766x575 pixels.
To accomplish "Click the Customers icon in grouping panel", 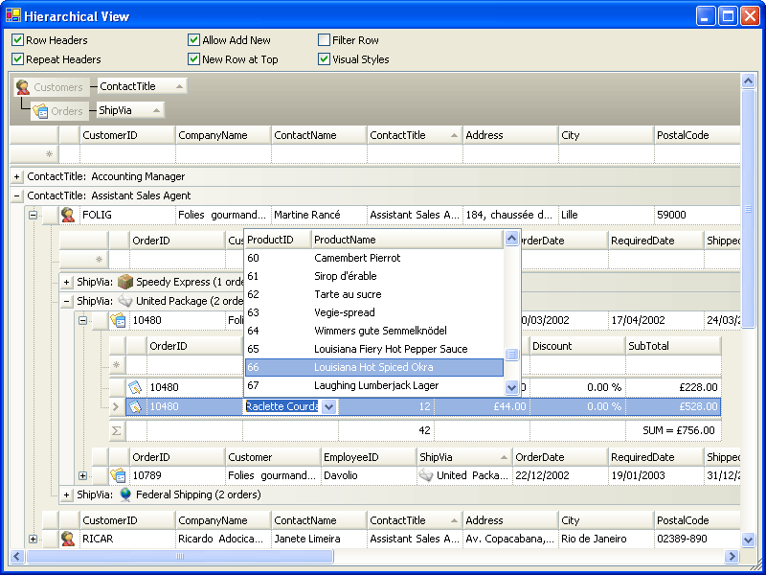I will point(23,87).
